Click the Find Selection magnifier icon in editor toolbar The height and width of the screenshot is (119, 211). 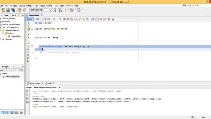[60, 19]
